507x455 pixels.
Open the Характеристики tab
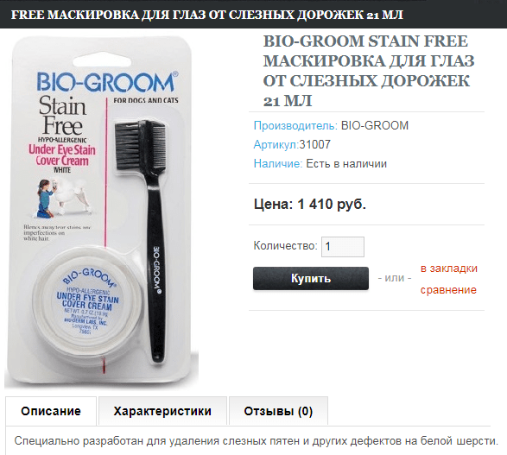[x=162, y=411]
